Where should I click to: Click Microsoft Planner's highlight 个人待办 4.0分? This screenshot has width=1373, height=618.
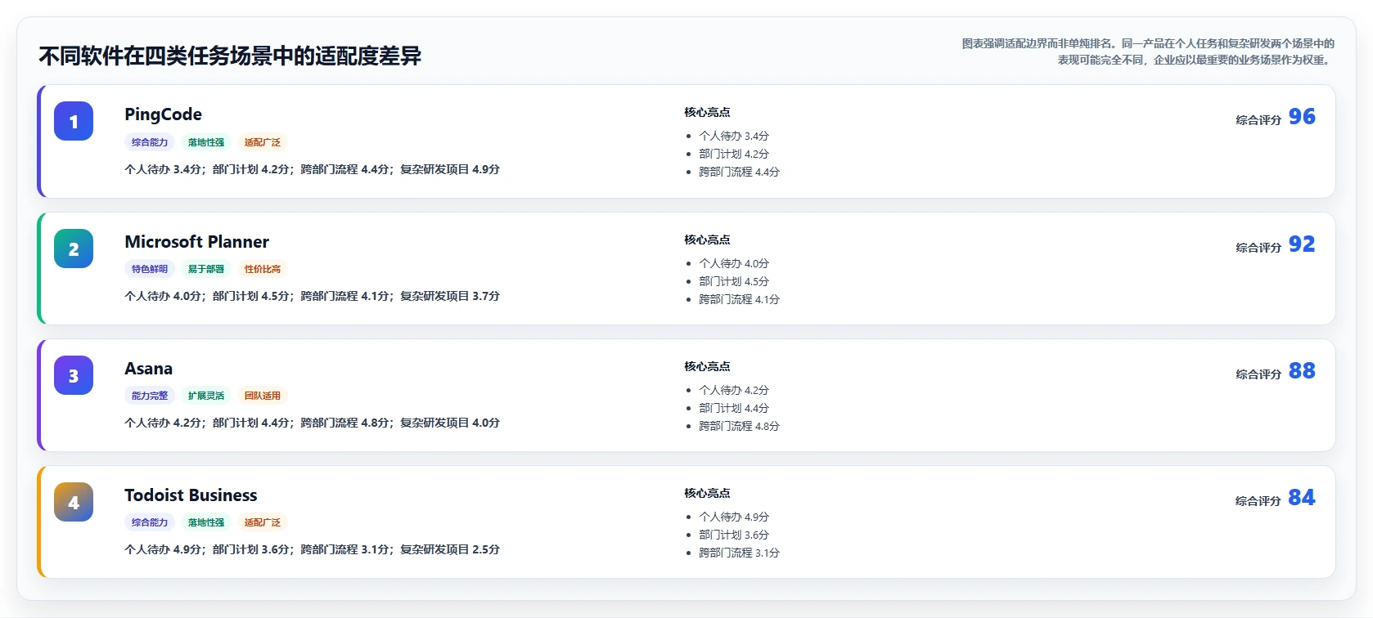click(734, 263)
